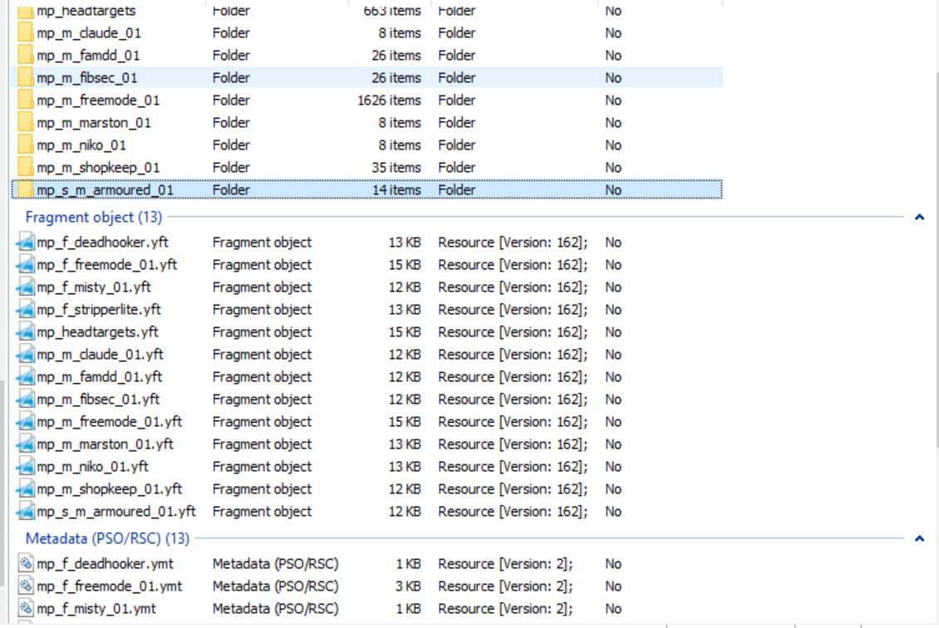This screenshot has height=628, width=939.
Task: Click the 3 KB size cell
Action: (408, 586)
